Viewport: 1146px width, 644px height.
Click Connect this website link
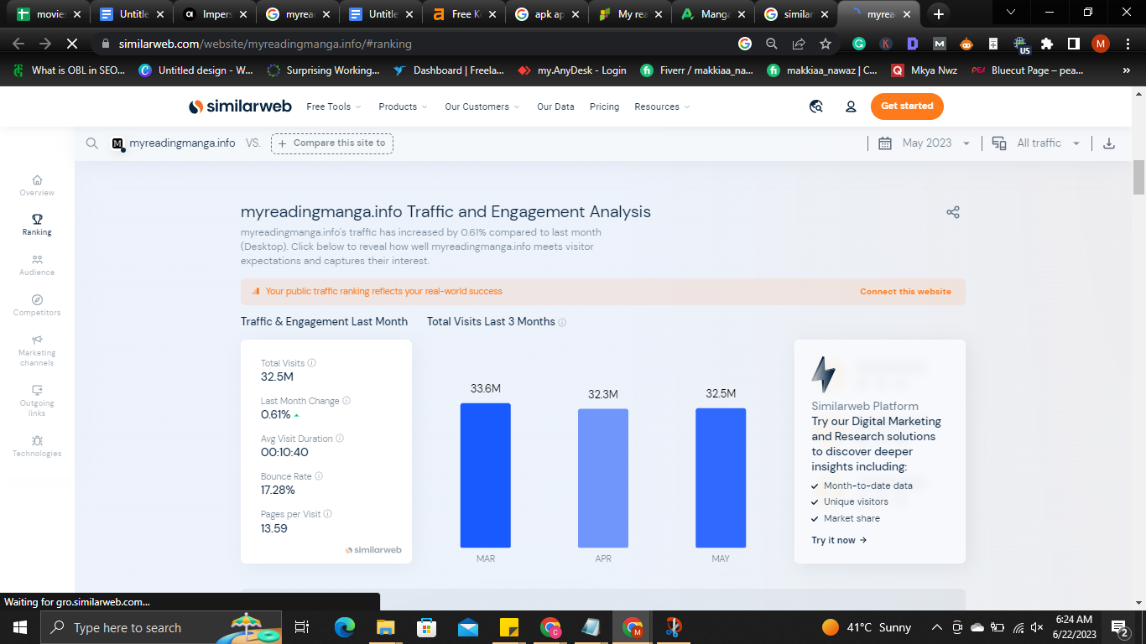tap(905, 292)
